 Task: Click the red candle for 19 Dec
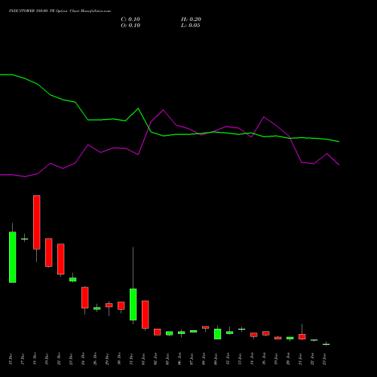coord(49,253)
